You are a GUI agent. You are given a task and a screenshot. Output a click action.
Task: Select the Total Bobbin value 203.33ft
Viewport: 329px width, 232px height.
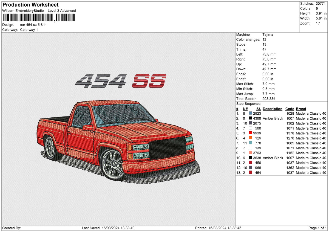coord(270,98)
